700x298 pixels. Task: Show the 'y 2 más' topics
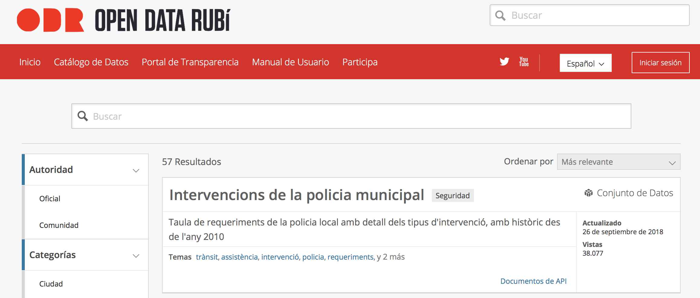tap(391, 257)
